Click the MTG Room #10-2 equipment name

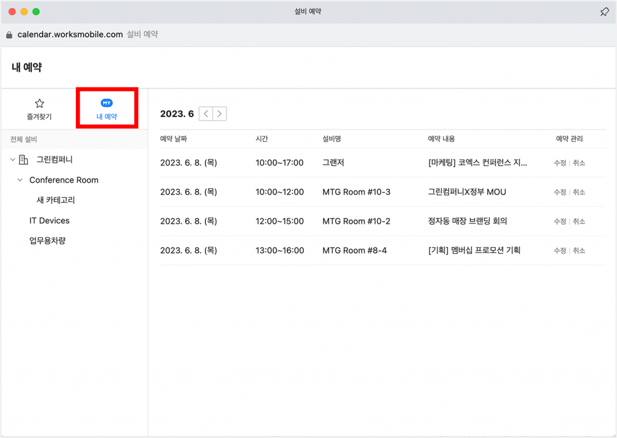[357, 221]
